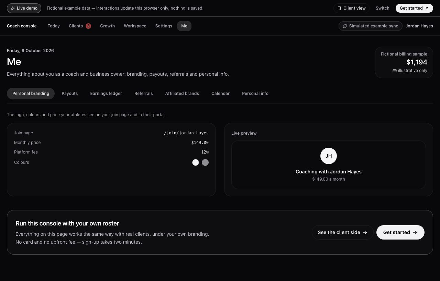Switch to the Earnings ledger tab
The image size is (440, 281).
pos(106,94)
